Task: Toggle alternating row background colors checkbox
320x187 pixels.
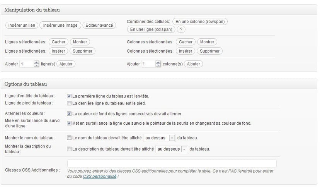Action: pyautogui.click(x=69, y=114)
